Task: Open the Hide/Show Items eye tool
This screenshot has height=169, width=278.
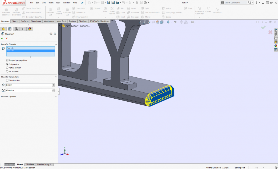Action: pos(175,22)
